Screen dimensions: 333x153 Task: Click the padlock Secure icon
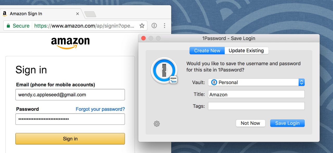coord(9,26)
